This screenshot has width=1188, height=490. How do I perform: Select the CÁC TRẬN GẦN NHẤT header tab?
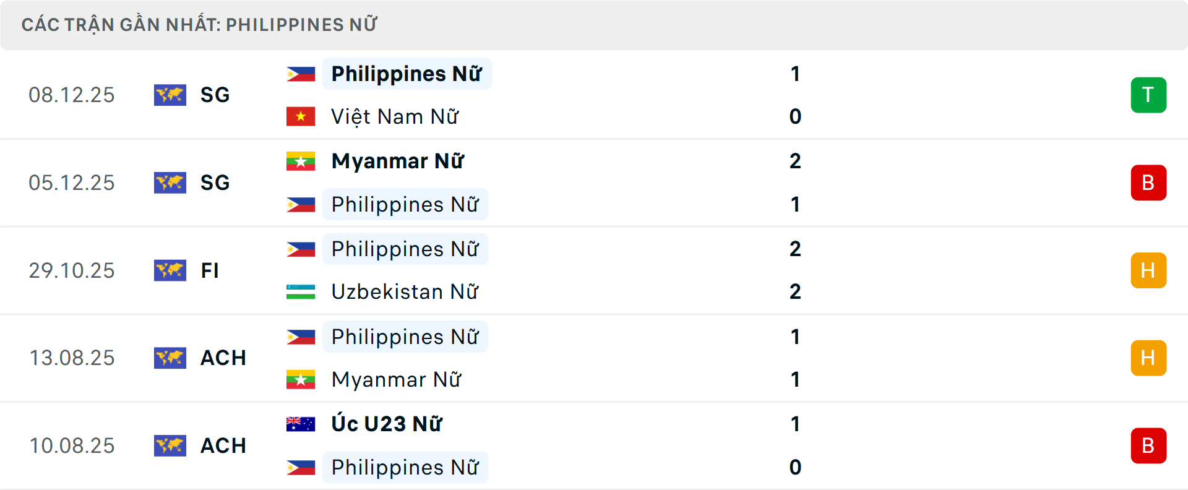coord(199,25)
